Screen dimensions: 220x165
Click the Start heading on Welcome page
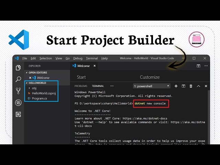coord(81,77)
